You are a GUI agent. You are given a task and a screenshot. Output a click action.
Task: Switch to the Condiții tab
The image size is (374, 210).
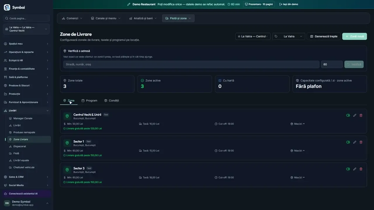click(112, 101)
